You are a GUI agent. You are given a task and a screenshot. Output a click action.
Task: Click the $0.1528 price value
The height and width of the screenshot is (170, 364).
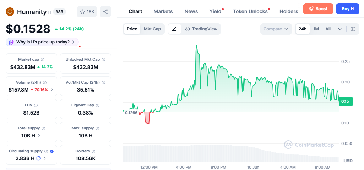coord(28,29)
